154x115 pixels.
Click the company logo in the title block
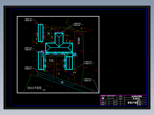tap(103, 98)
